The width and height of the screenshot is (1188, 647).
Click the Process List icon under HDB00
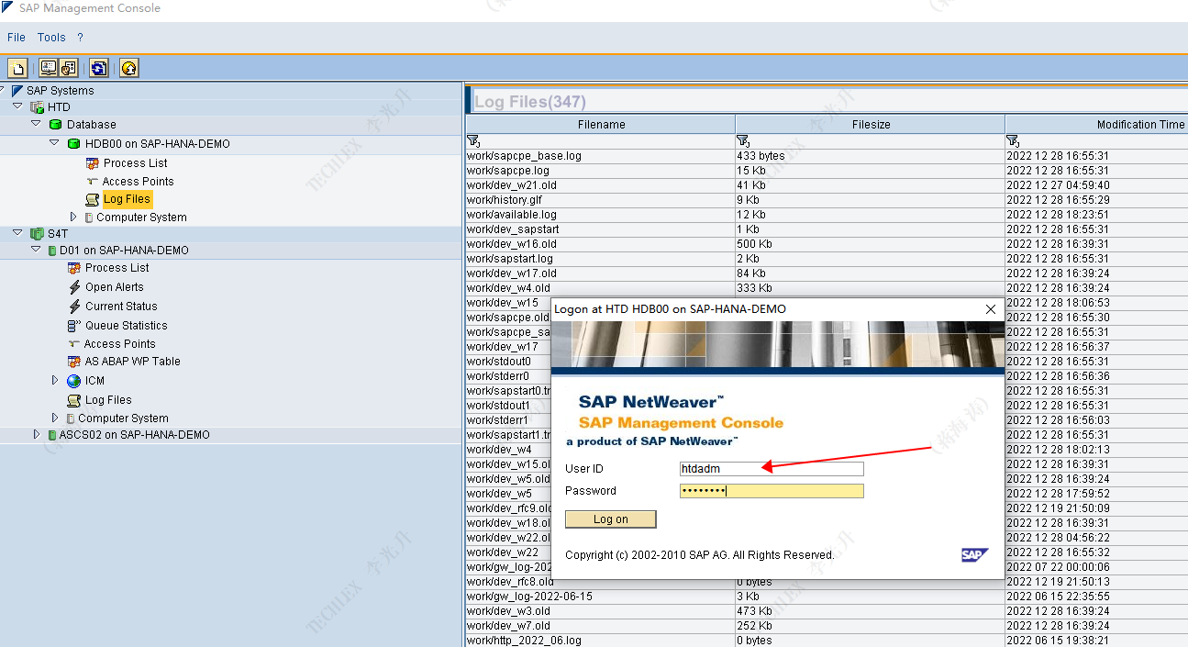tap(93, 163)
